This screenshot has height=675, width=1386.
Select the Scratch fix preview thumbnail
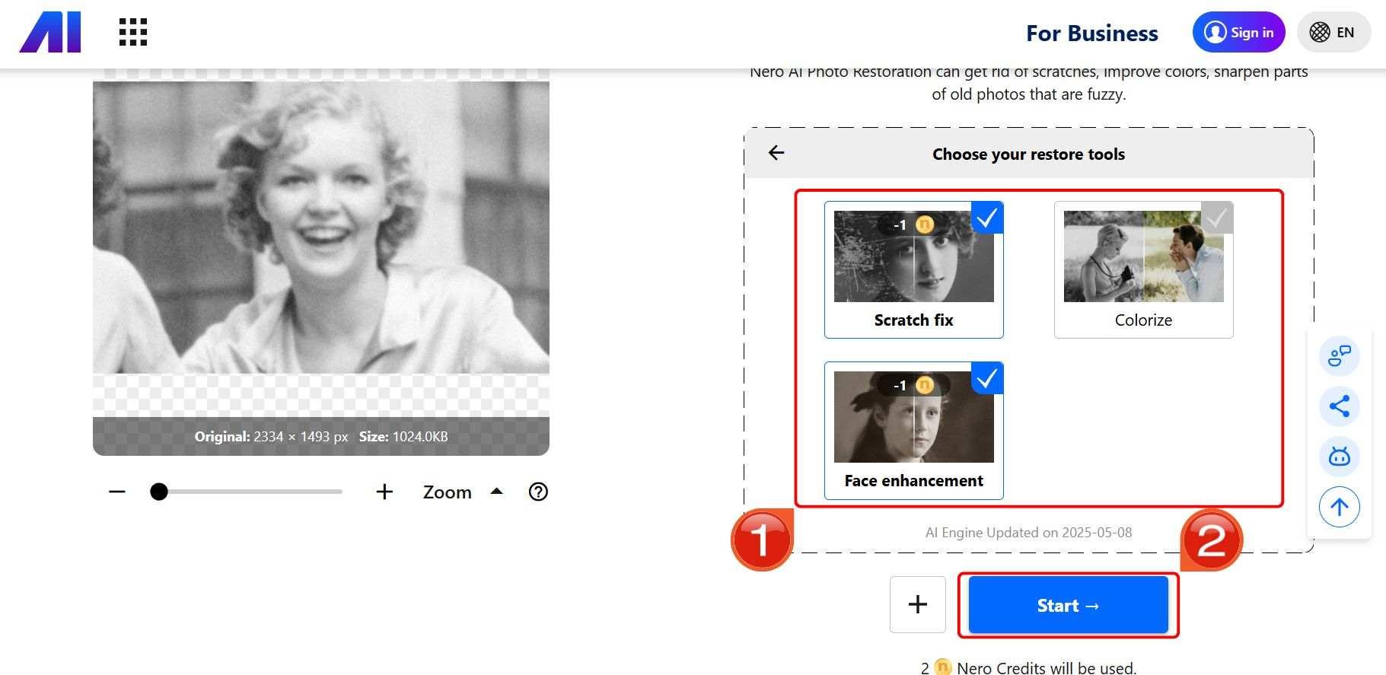(x=913, y=256)
